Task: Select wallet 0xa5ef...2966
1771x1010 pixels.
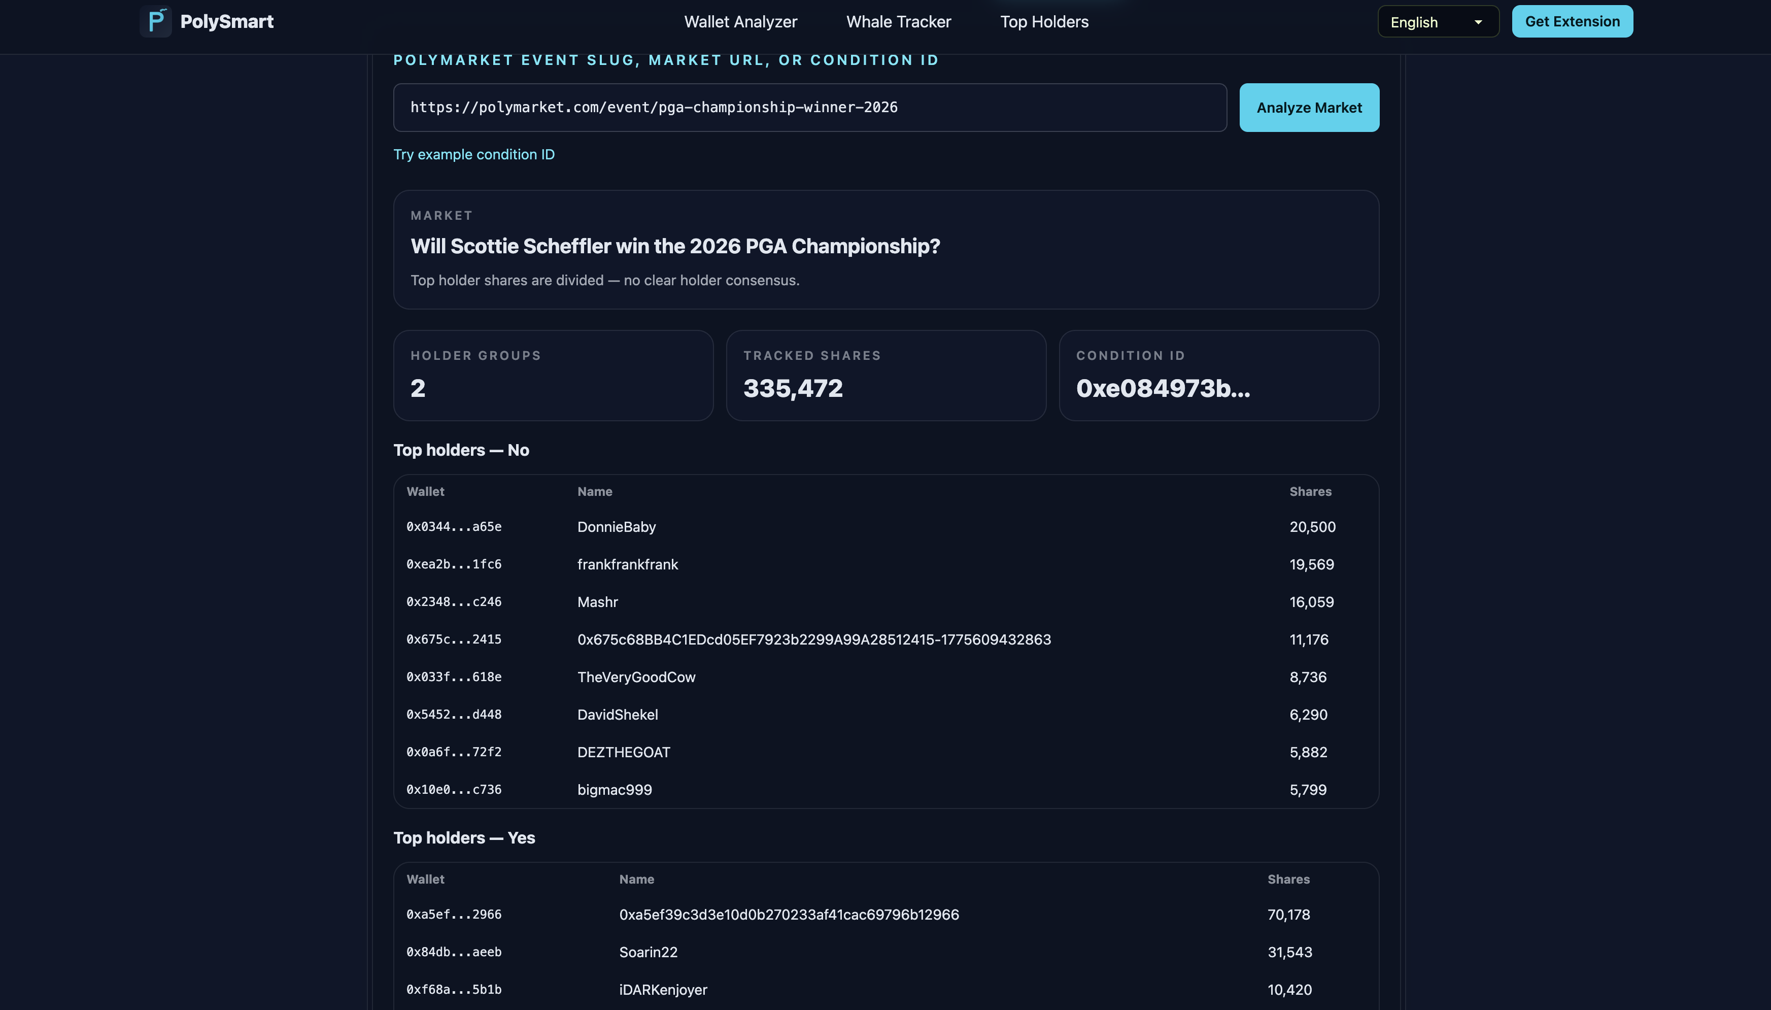Action: click(454, 914)
